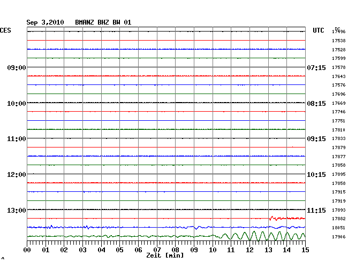The width and height of the screenshot is (348, 264).
Task: Click the DC offset value 17882
Action: [339, 219]
